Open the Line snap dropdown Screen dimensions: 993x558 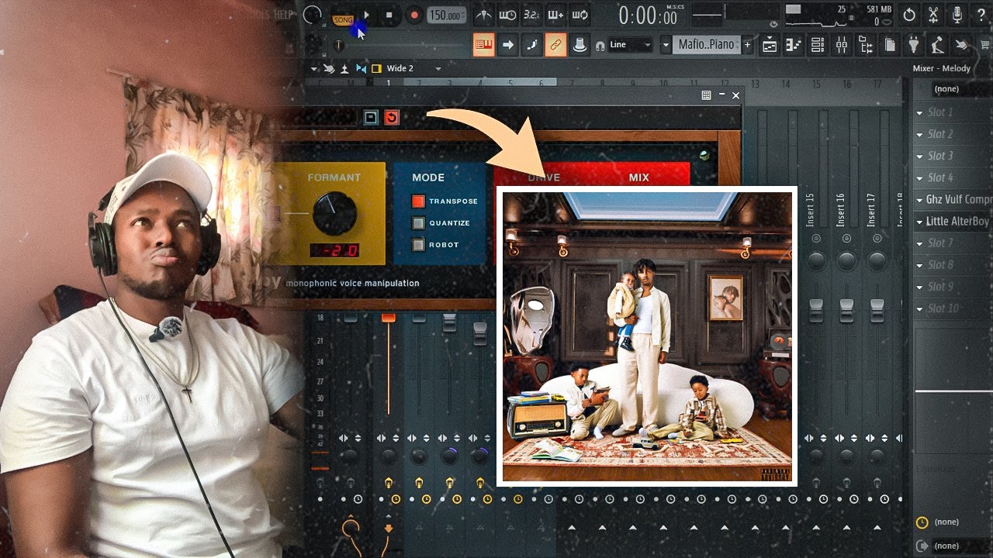click(x=630, y=45)
